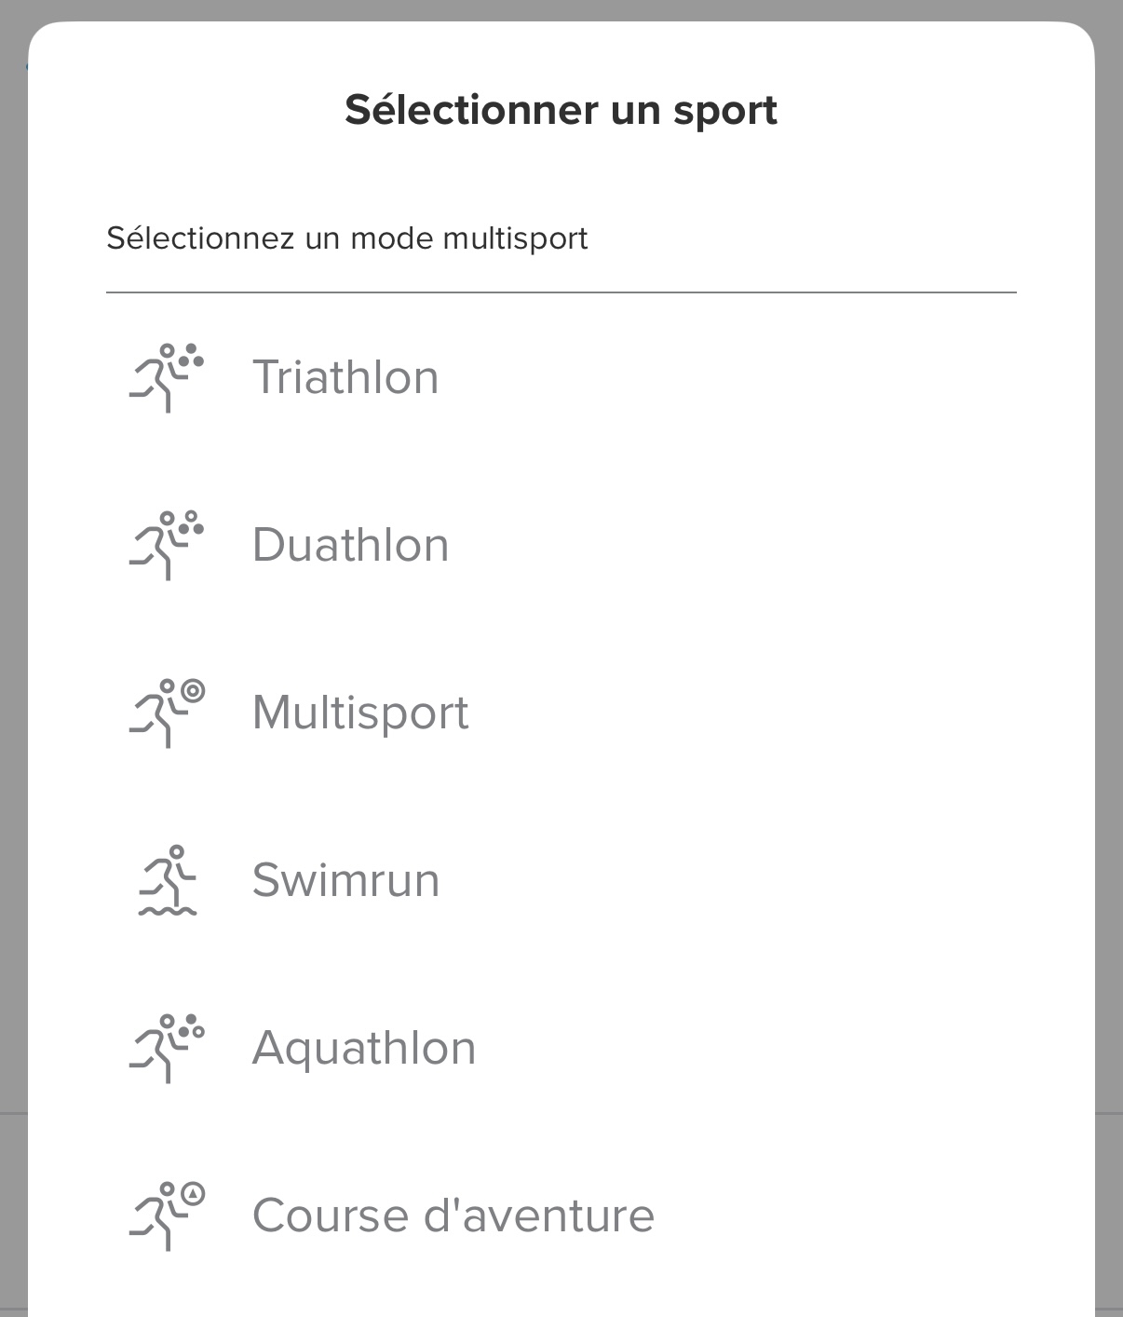Choose the Aquathlon label
1123x1317 pixels.
364,1050
